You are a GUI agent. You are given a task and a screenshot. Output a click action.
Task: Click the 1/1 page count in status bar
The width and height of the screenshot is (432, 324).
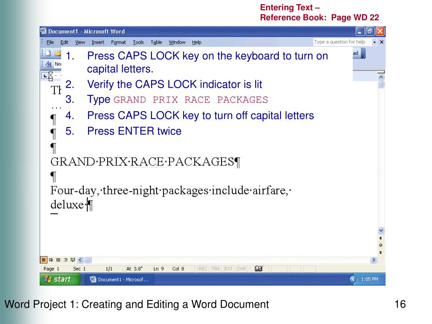[109, 269]
